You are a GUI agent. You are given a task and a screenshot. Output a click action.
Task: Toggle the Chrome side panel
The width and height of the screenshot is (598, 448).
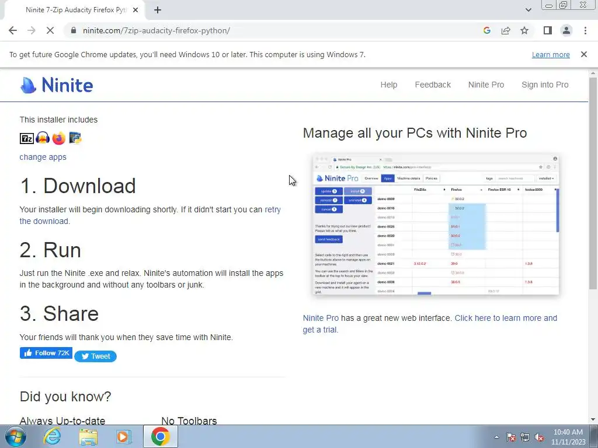tap(548, 30)
